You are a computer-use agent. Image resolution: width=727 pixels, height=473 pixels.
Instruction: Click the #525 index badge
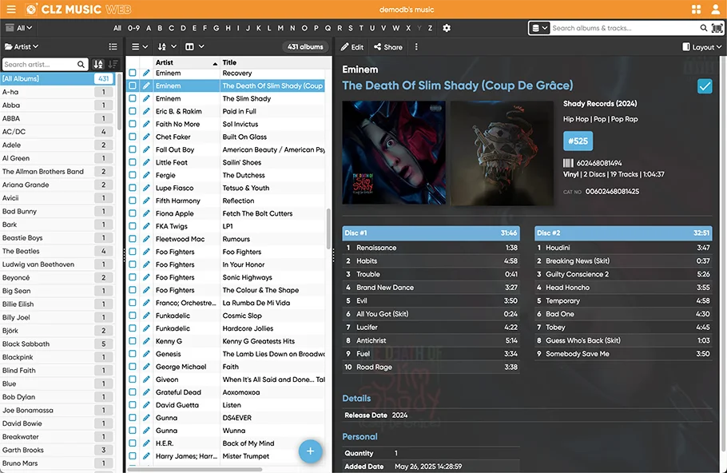pyautogui.click(x=578, y=141)
